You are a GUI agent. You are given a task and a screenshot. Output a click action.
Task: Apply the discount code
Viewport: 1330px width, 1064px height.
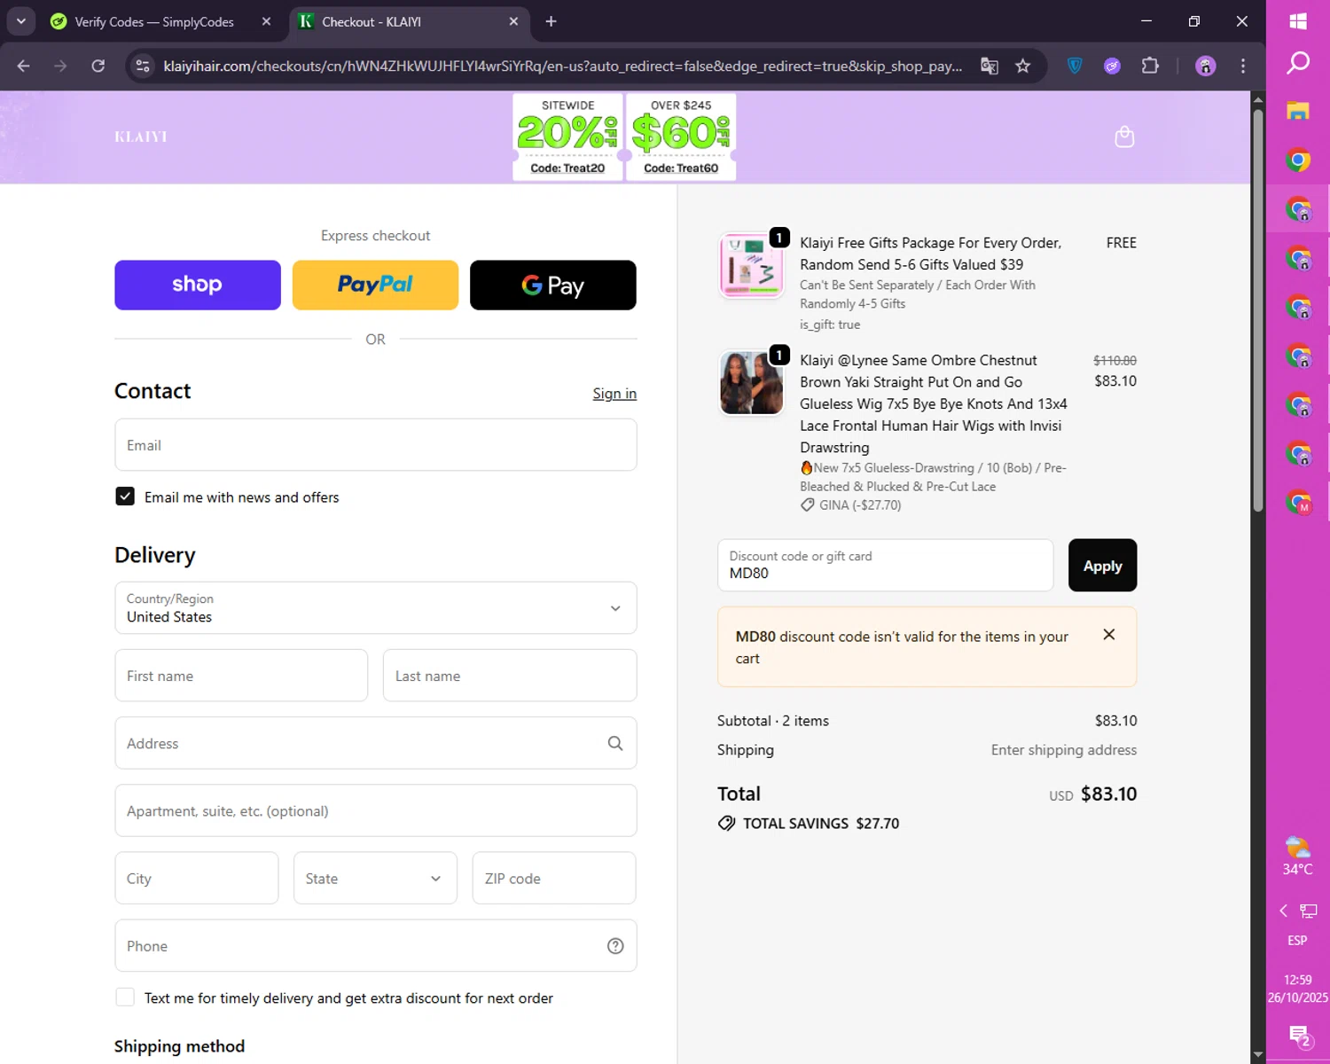click(1103, 565)
